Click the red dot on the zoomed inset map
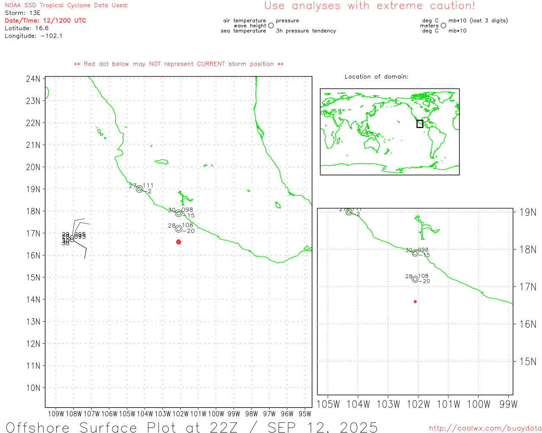This screenshot has width=542, height=433. click(415, 301)
